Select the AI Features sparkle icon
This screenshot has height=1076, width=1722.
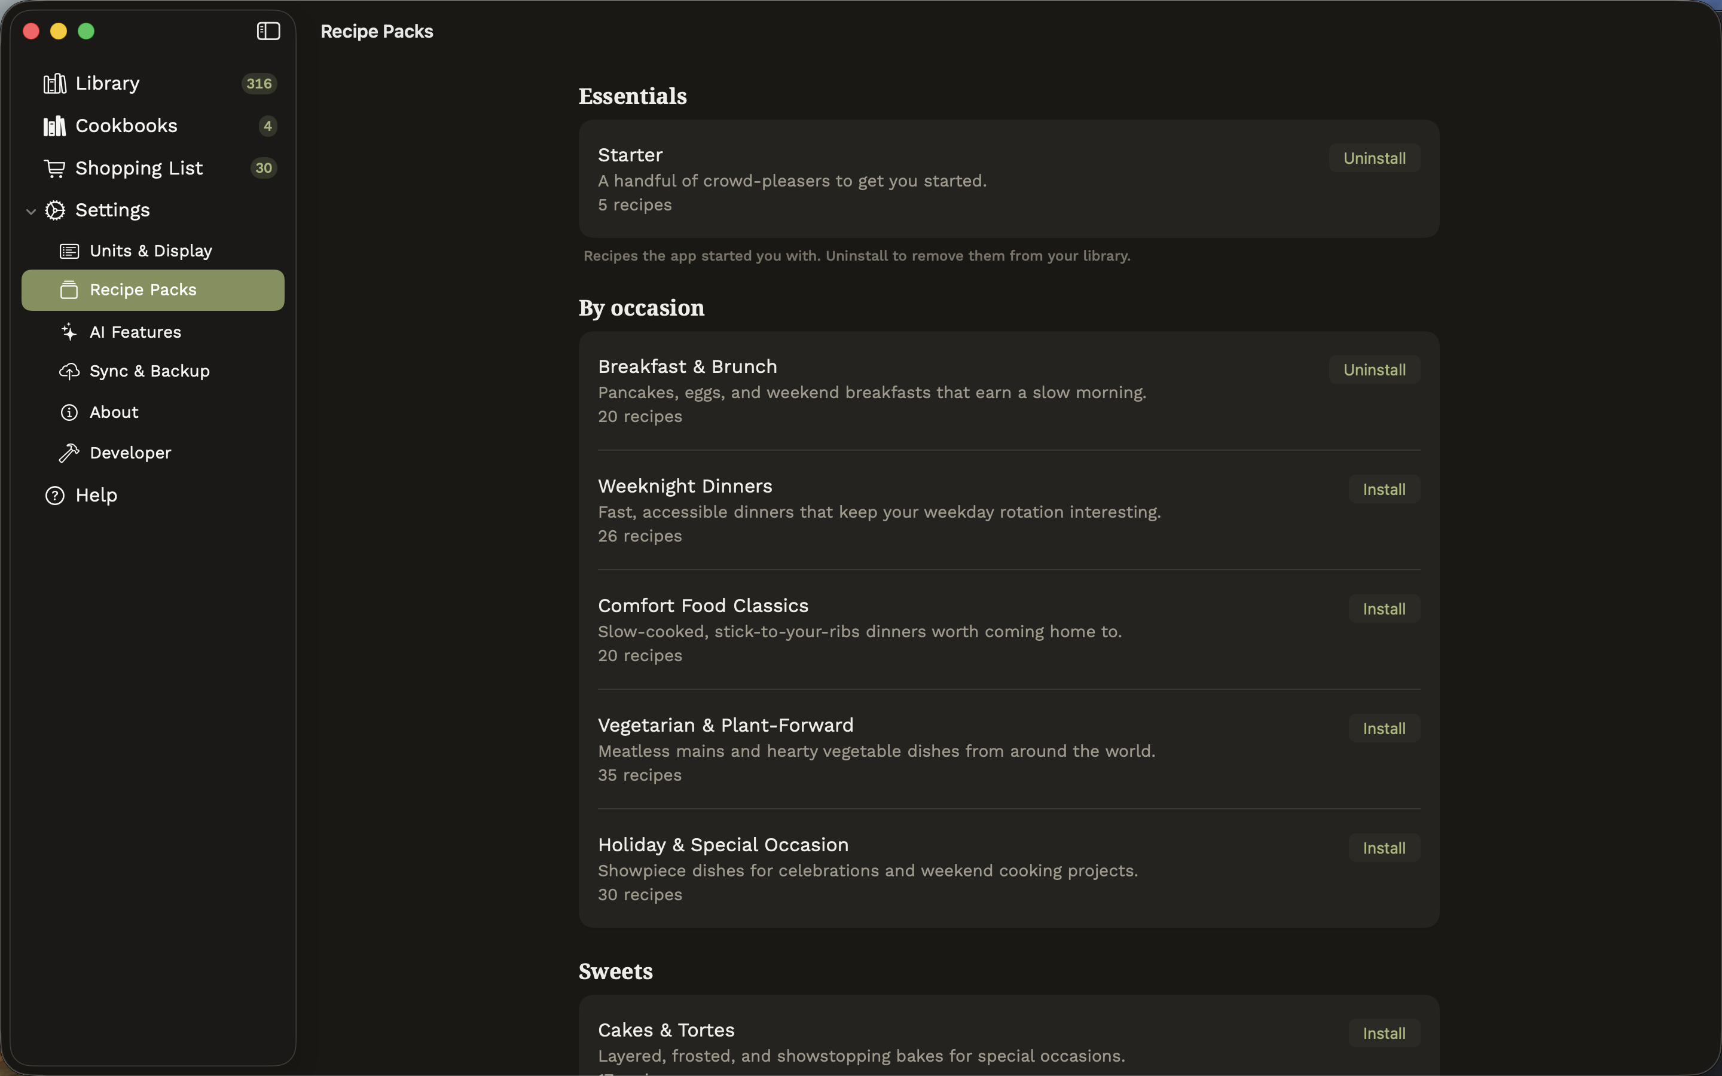(x=69, y=332)
